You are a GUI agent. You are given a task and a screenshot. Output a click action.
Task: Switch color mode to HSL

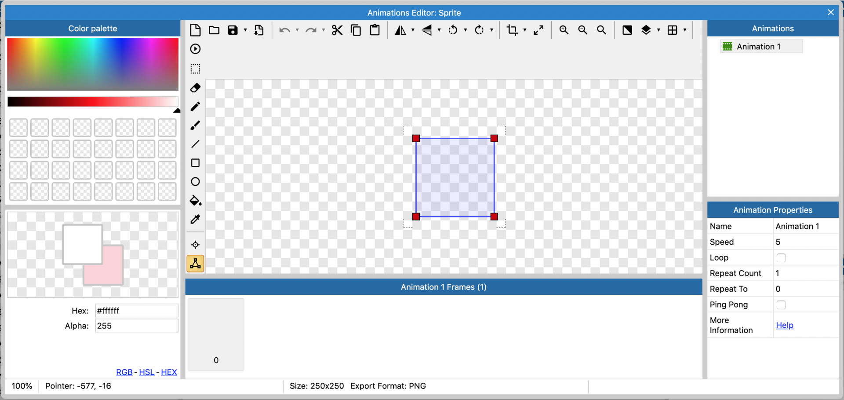click(147, 372)
